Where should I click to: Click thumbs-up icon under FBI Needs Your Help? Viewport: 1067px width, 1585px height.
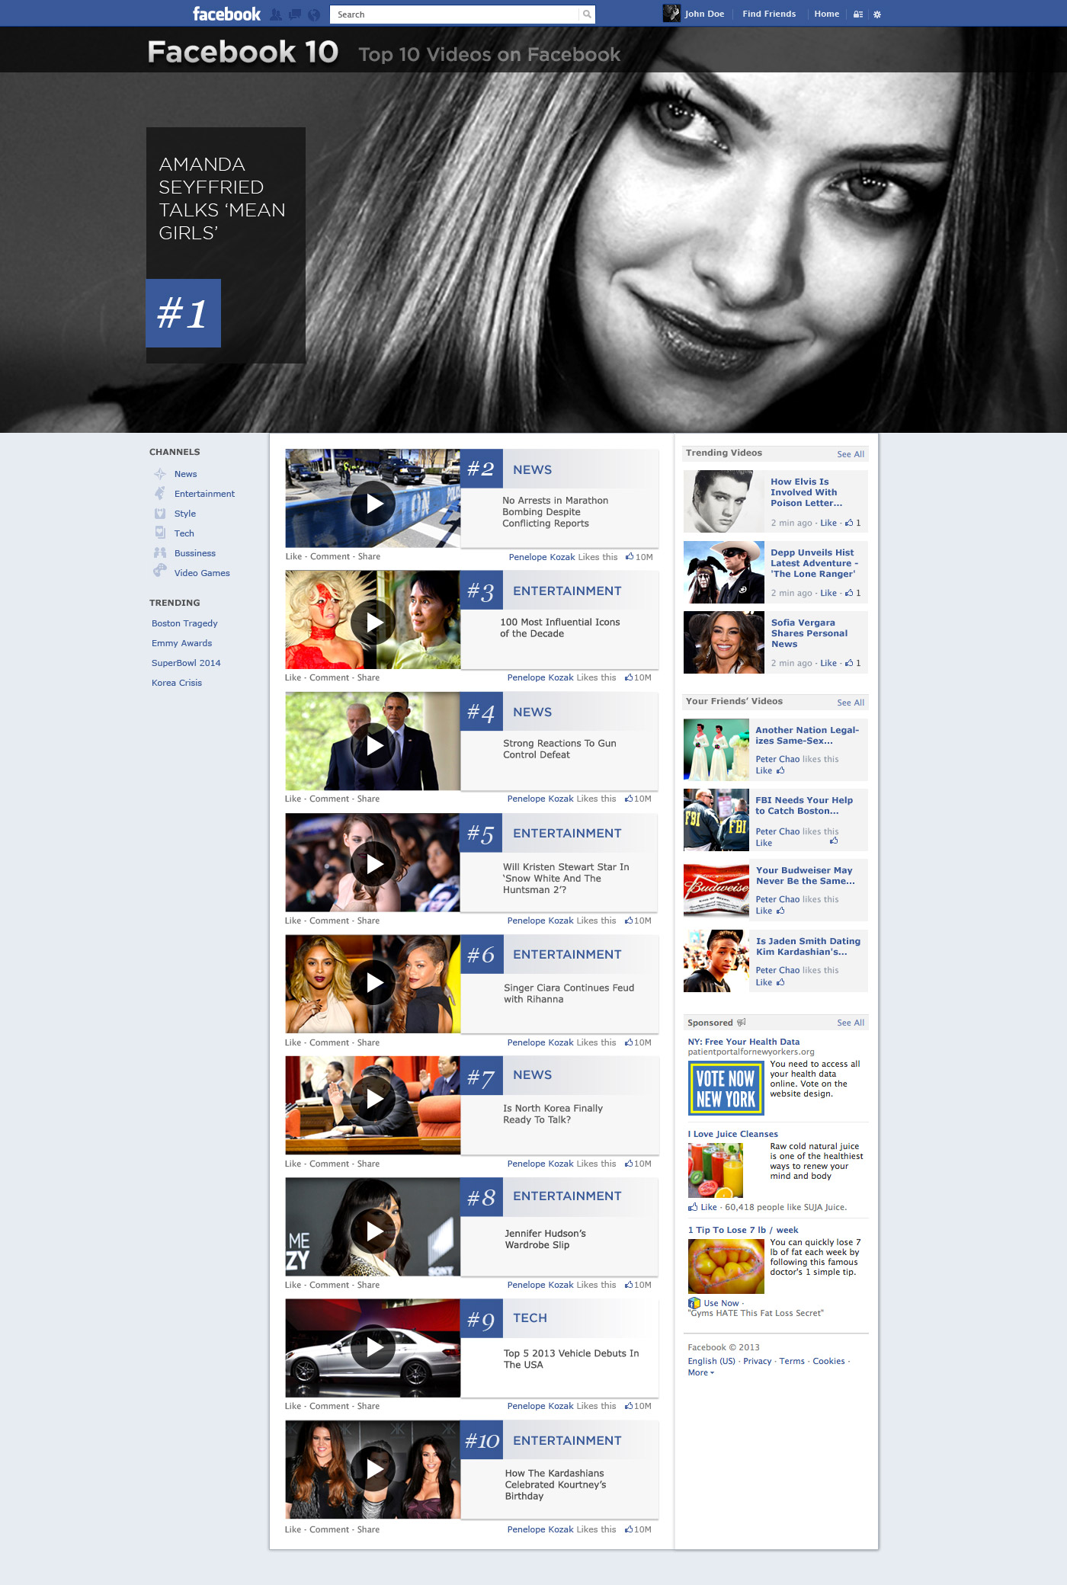pyautogui.click(x=834, y=841)
